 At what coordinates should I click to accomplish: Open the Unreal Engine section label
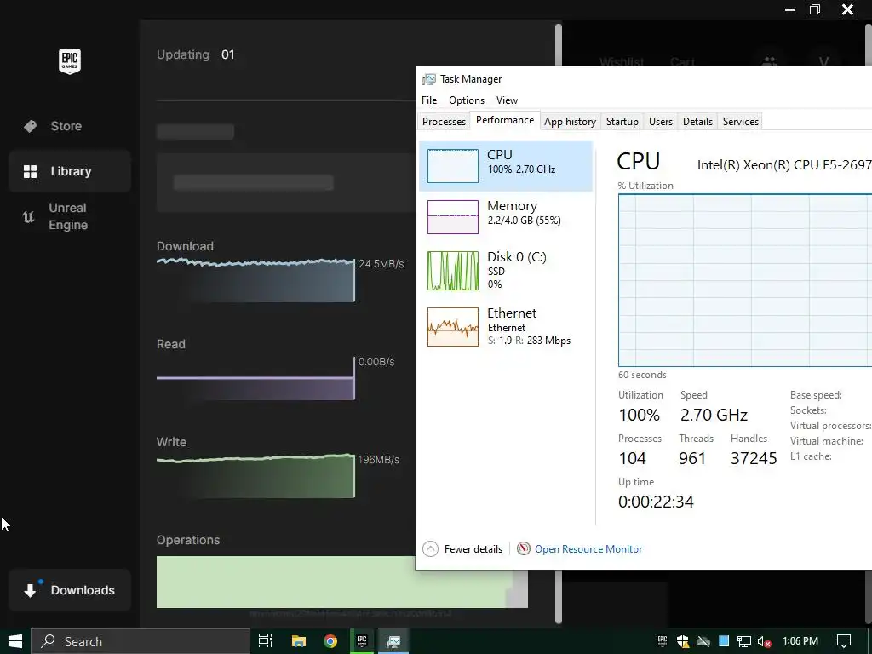68,216
